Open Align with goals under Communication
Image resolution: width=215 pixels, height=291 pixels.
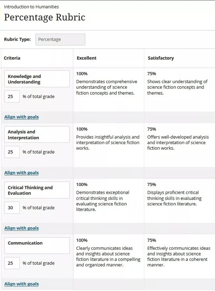tap(21, 284)
